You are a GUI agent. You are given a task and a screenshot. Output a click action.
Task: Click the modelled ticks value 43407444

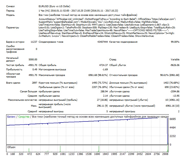click(102, 42)
